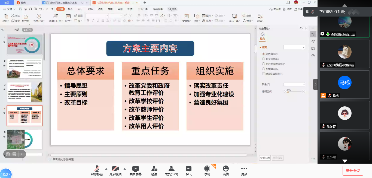Click the 全部应用 apply-all button
The image size is (372, 178).
click(265, 158)
